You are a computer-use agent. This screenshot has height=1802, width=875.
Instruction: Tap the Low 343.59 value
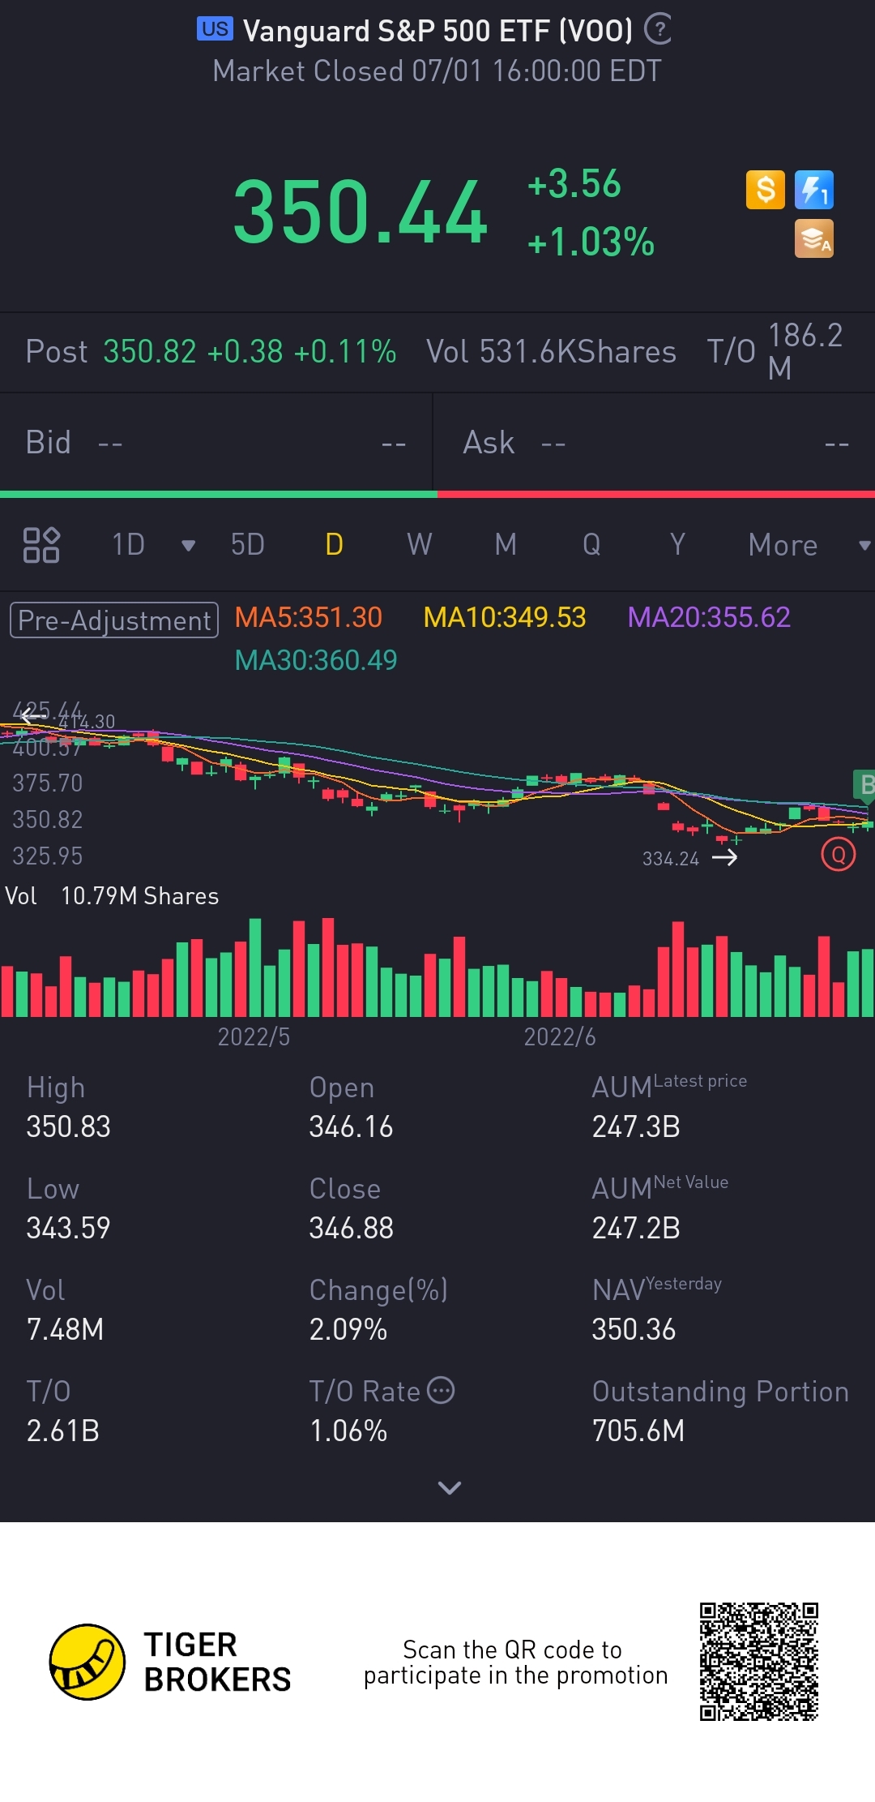[x=68, y=1228]
